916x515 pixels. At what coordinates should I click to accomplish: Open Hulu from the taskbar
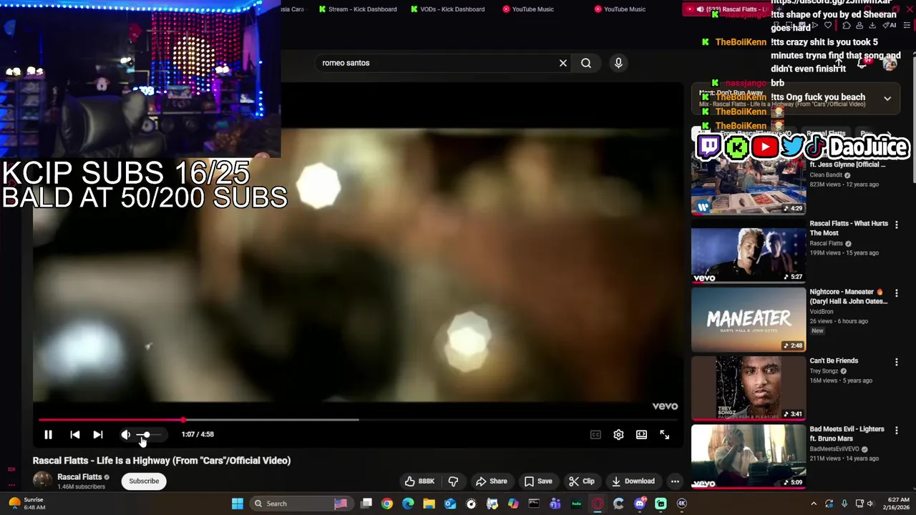(576, 504)
